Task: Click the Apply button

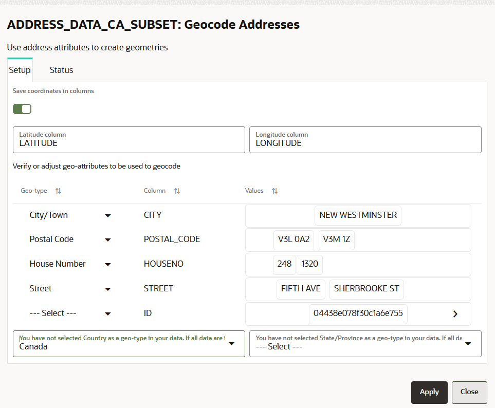Action: click(x=429, y=392)
